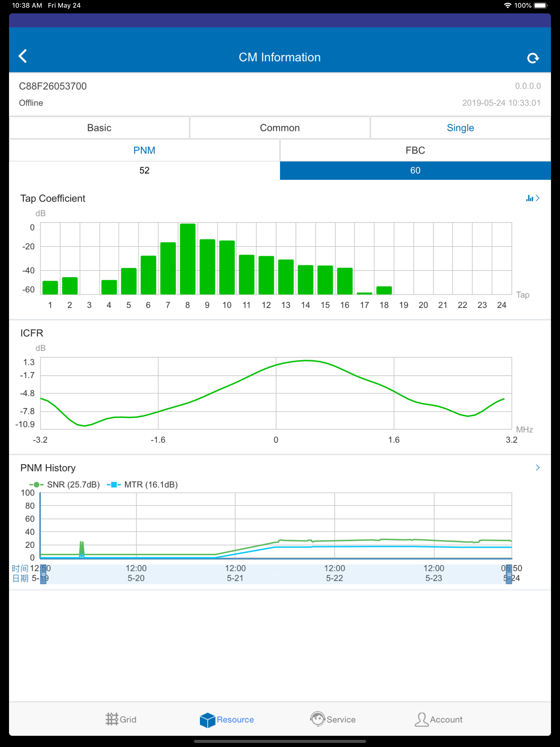Tap the back arrow icon
The width and height of the screenshot is (560, 747).
pyautogui.click(x=23, y=56)
